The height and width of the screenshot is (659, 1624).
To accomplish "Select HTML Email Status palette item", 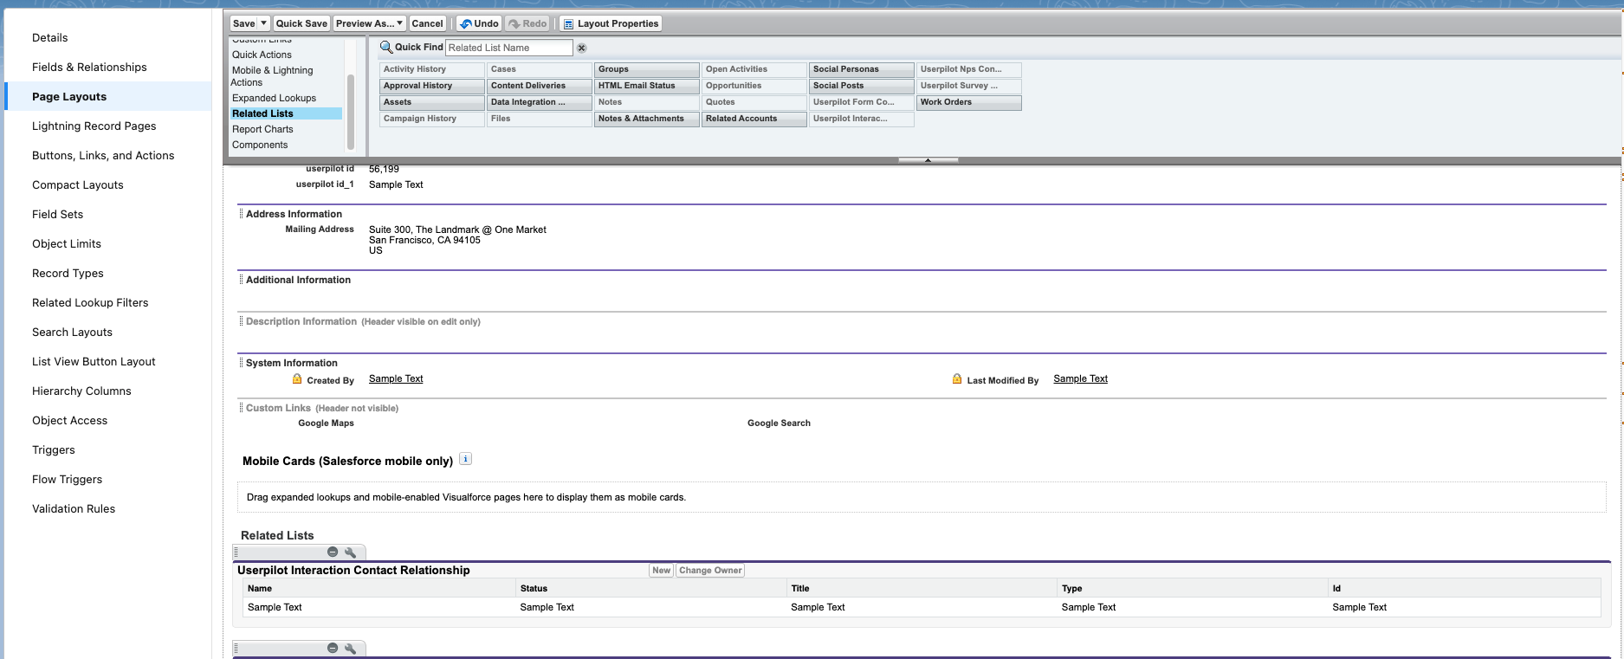I will pyautogui.click(x=647, y=86).
